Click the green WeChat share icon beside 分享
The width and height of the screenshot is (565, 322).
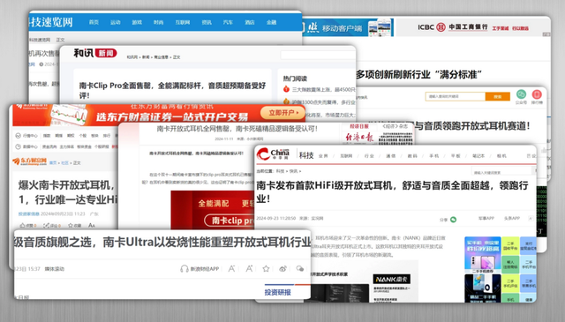tap(453, 220)
